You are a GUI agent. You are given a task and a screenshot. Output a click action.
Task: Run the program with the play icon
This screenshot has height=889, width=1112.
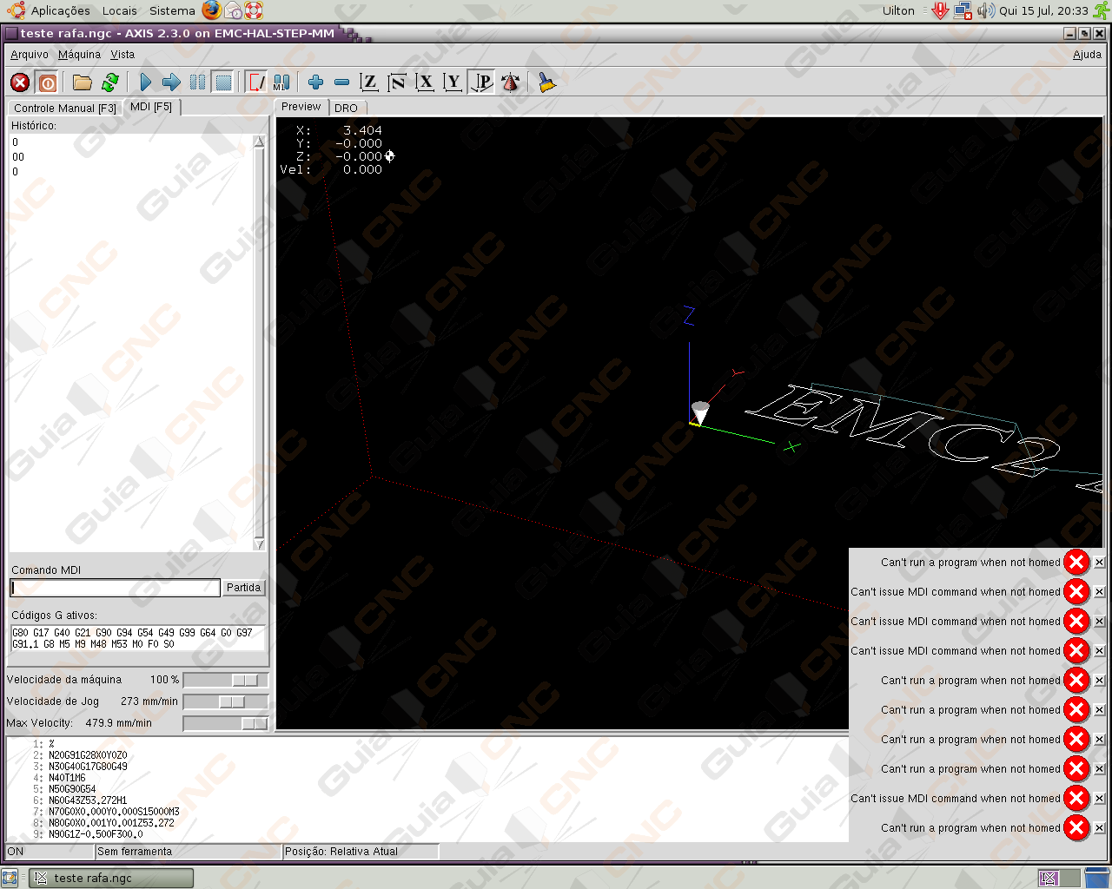145,82
